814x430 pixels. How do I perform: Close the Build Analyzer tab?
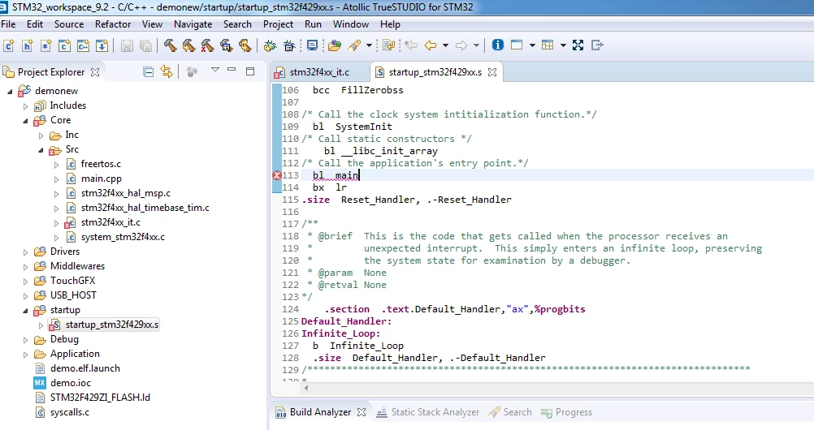[x=362, y=412]
